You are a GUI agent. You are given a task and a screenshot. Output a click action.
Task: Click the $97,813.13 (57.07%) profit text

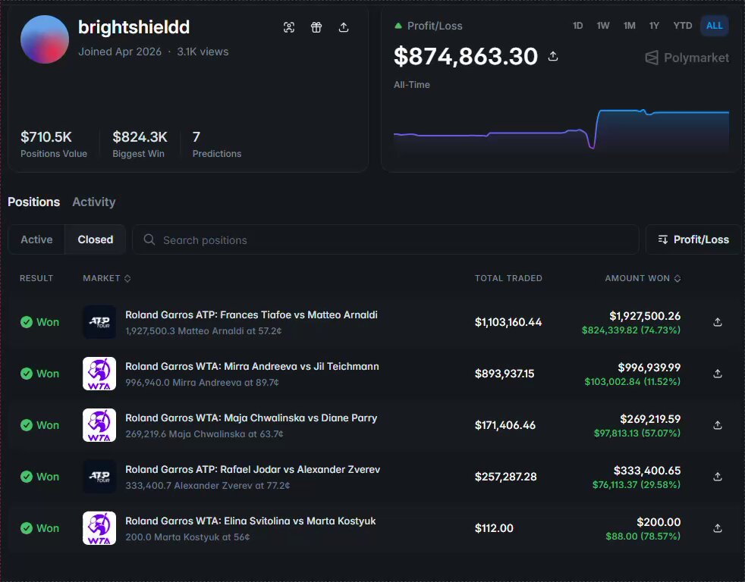click(x=637, y=433)
